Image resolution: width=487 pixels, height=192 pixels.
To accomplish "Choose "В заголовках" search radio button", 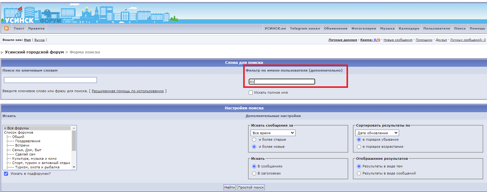I will tap(254, 173).
